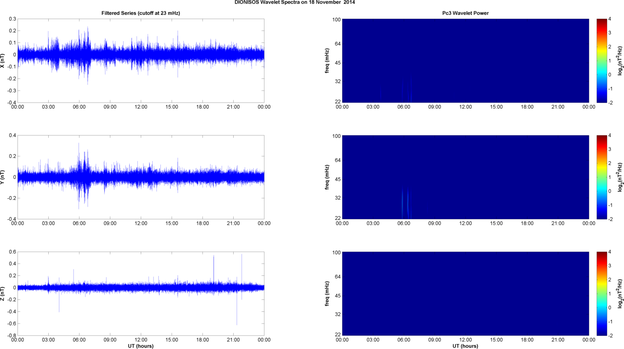Click 'freq (mHz)' label of the X wavelet plot

pos(327,60)
